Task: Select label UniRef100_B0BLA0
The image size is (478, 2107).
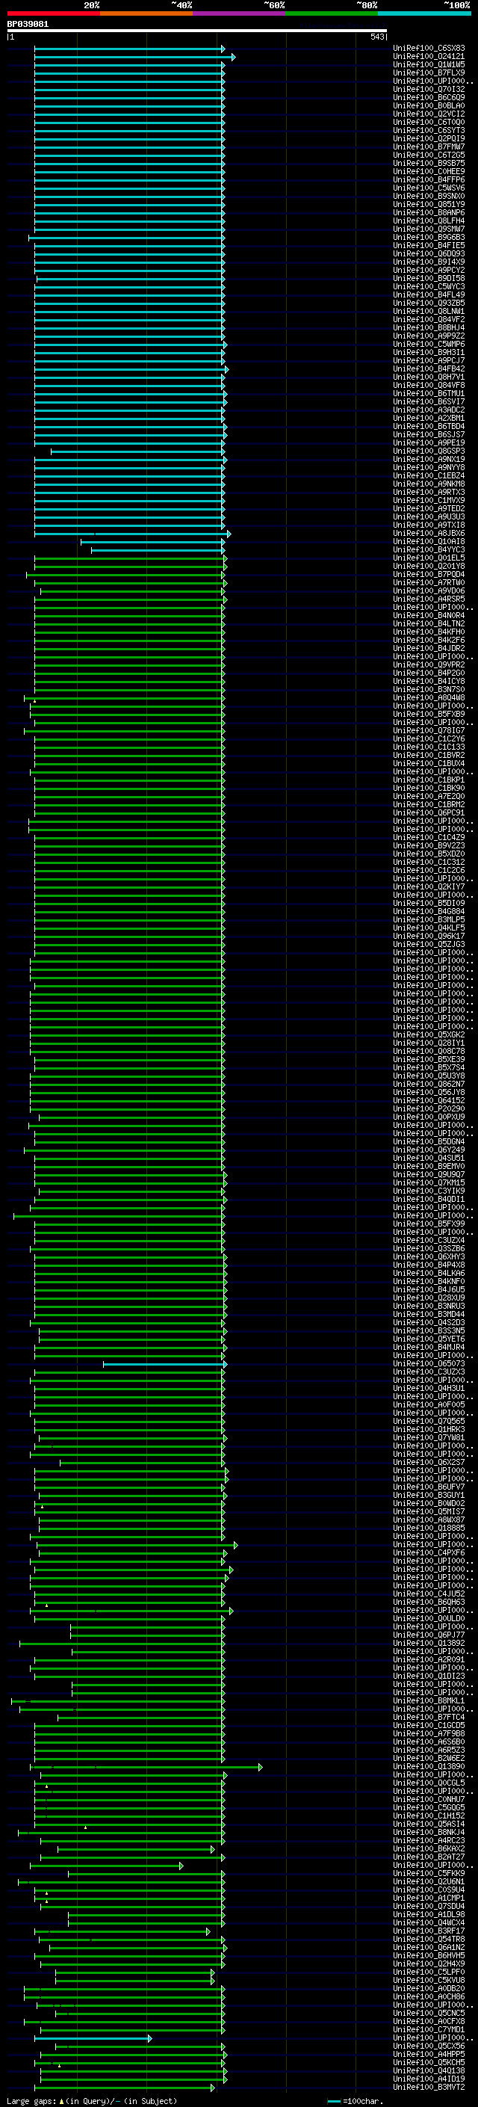Action: point(429,105)
